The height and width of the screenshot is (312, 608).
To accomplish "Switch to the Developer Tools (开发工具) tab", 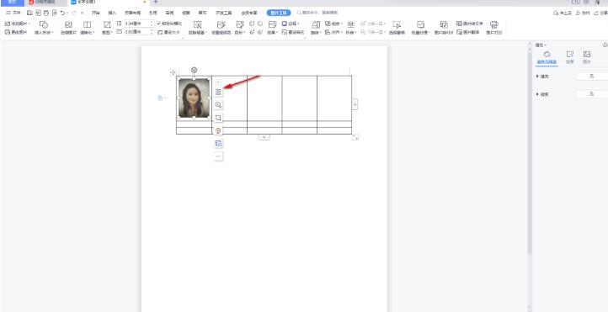I will (224, 13).
